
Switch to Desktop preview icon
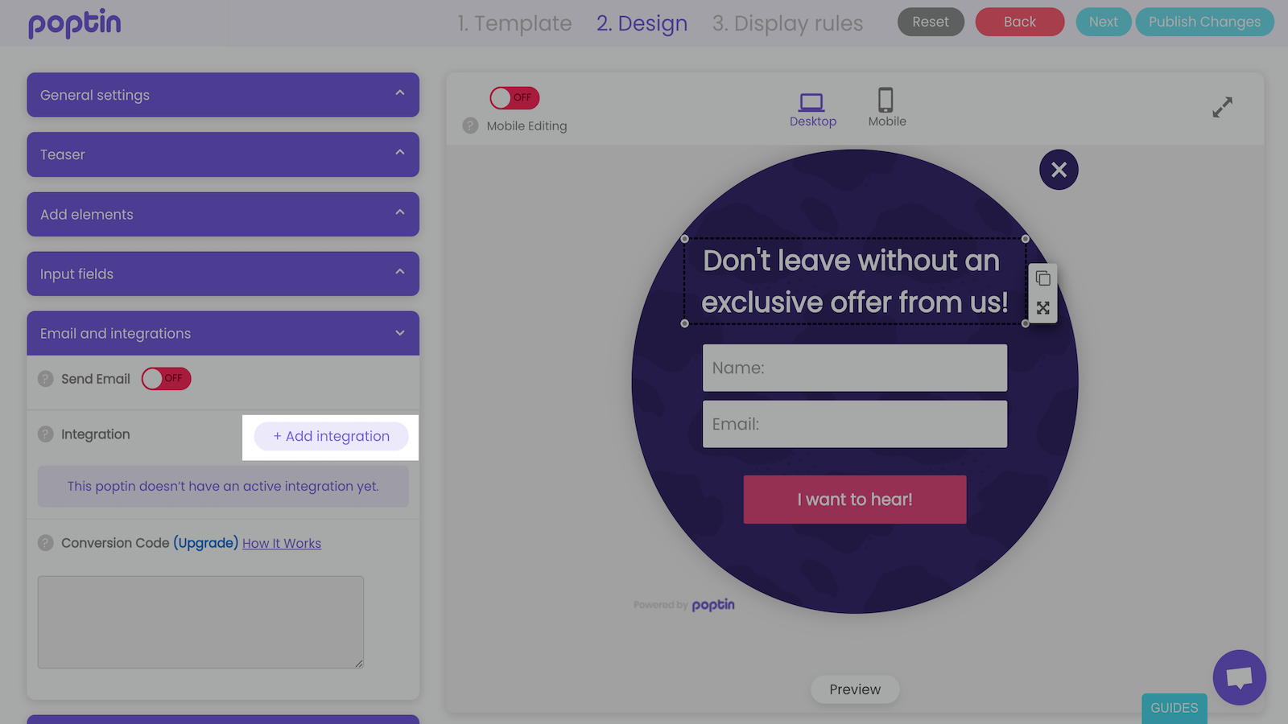pyautogui.click(x=811, y=103)
